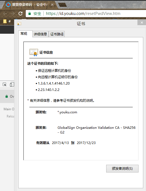Click the yellow bookmark folder icon
Viewport: 146px width, 191px height.
point(5,21)
